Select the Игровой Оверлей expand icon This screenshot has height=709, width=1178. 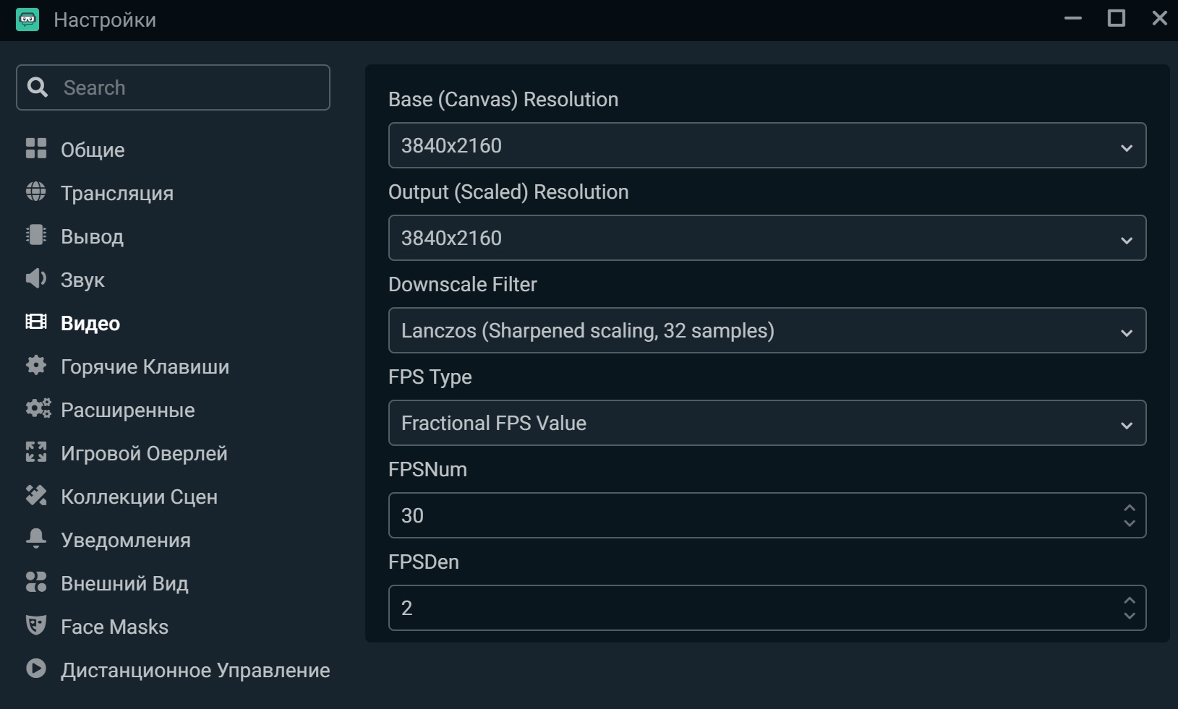click(36, 452)
